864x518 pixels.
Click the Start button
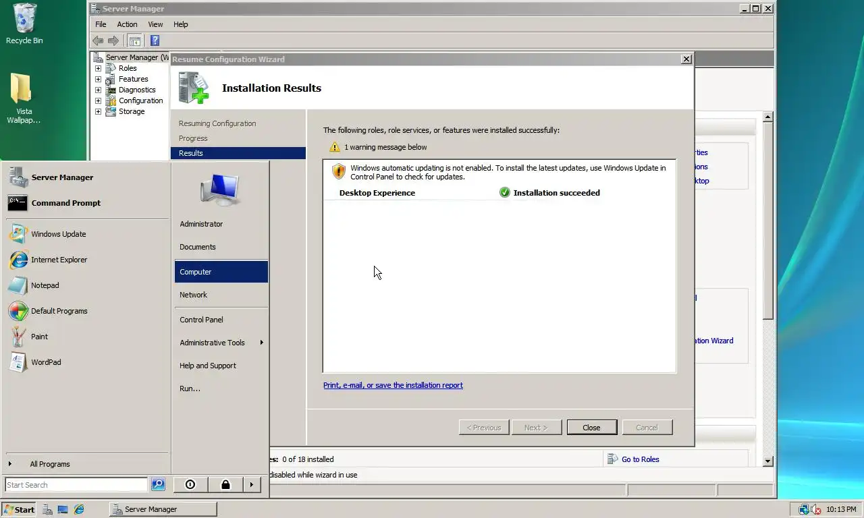(19, 509)
